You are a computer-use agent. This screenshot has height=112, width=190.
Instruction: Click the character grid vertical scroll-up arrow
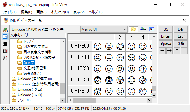point(154,36)
